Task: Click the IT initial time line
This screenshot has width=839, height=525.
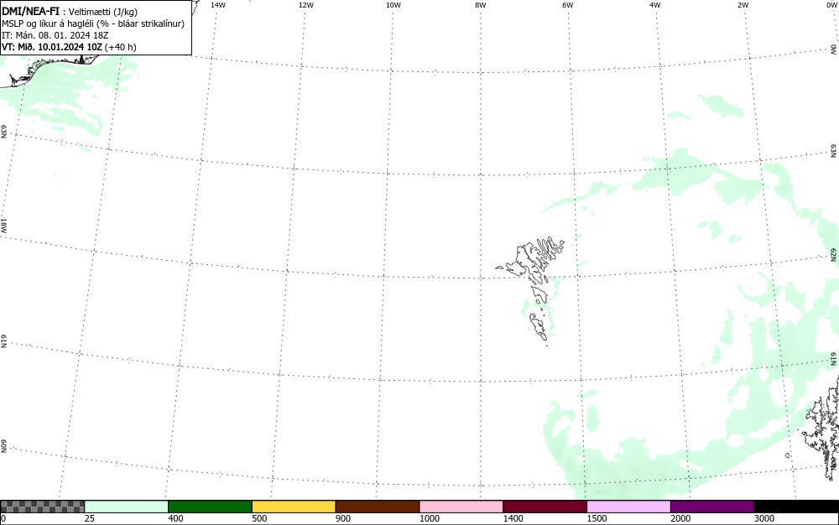Action: (55, 35)
